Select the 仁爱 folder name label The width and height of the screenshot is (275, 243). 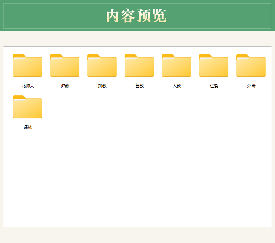tap(214, 86)
